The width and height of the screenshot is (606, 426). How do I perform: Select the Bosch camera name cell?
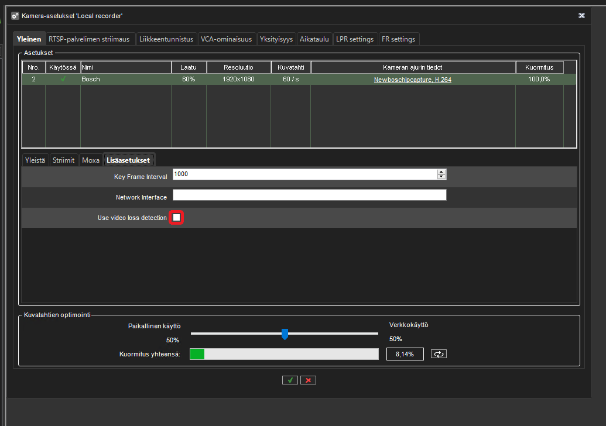(126, 79)
